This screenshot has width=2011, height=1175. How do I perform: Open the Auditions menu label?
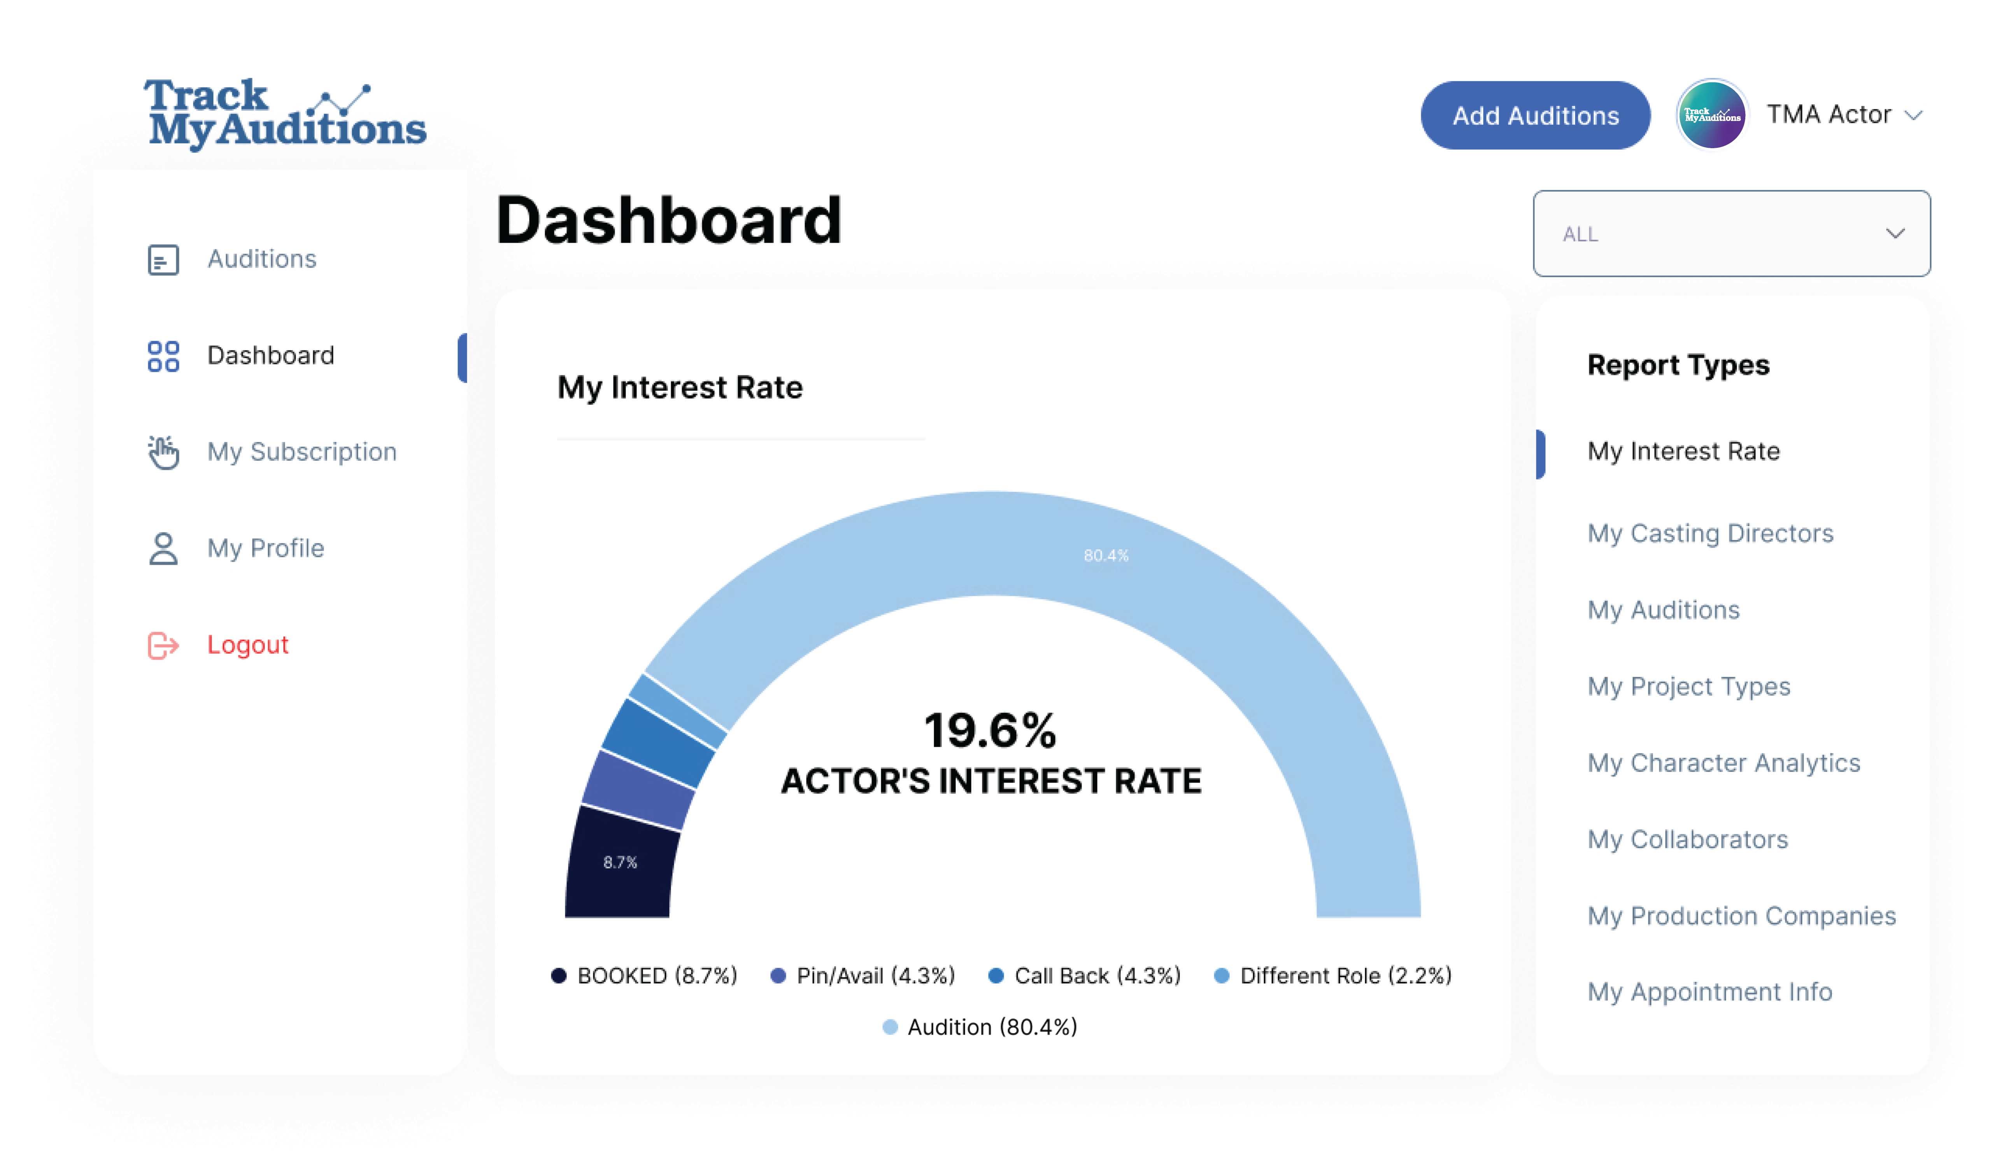point(262,259)
